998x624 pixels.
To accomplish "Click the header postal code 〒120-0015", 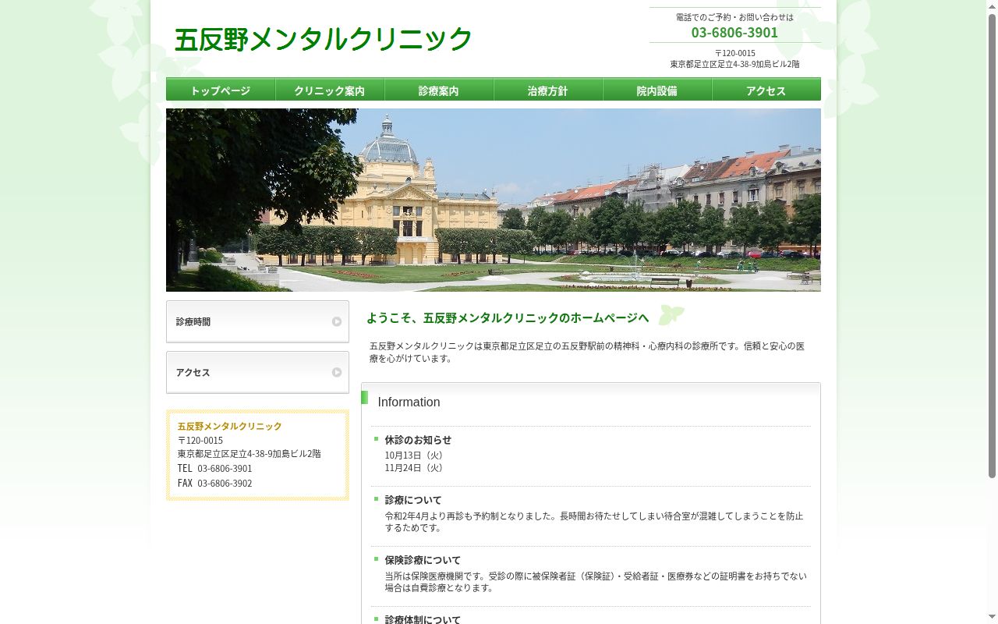I will click(734, 53).
